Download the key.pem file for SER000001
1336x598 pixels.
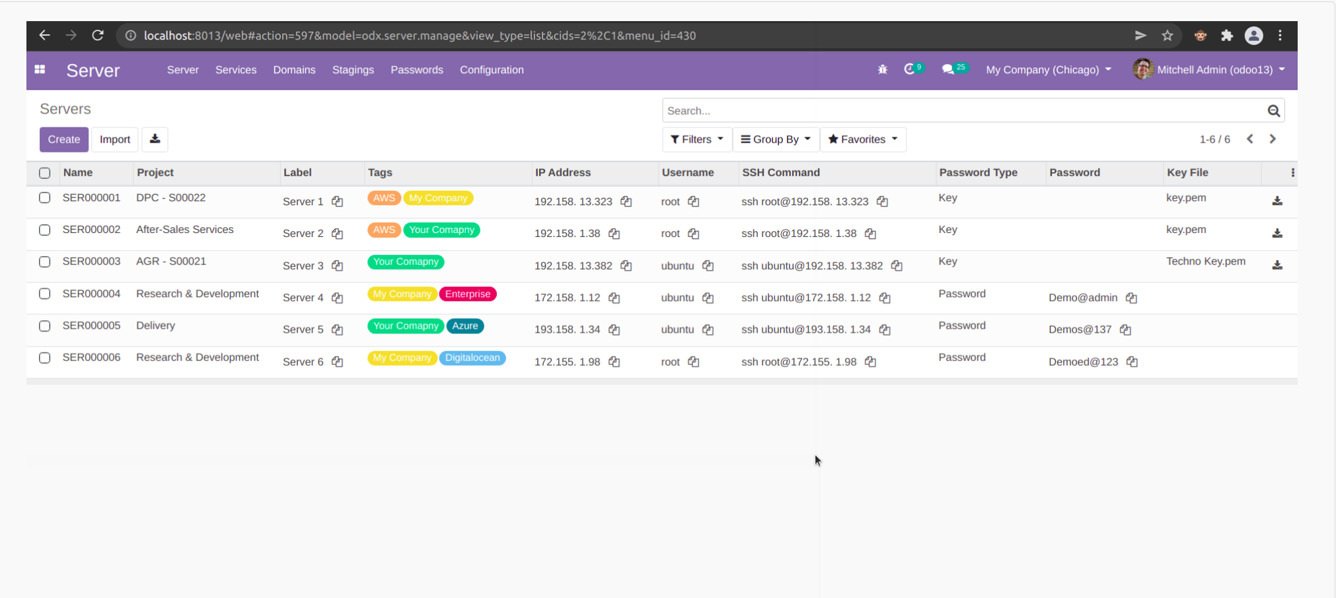click(1277, 201)
